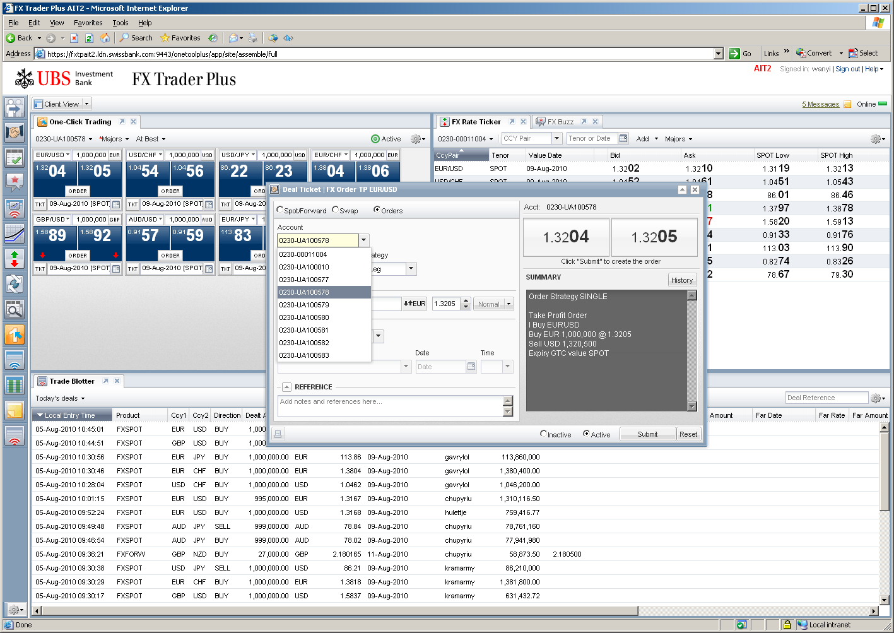Click the print icon in Deal Ticket
This screenshot has height=633, width=894.
tap(278, 434)
